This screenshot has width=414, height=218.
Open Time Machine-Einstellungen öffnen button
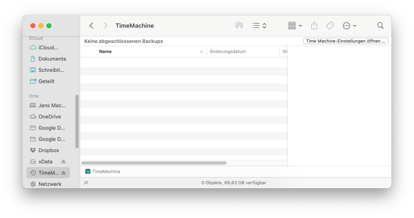[346, 41]
